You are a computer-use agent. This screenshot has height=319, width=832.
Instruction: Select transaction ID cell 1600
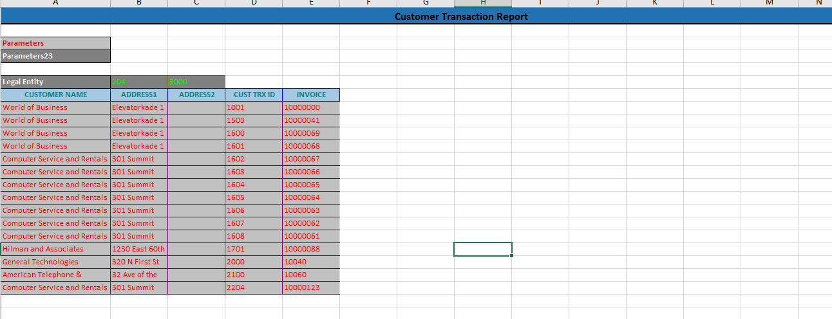[x=254, y=133]
